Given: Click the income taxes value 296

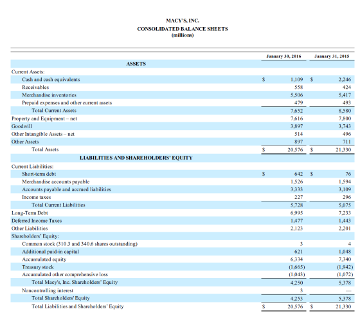Looking at the screenshot, I should 346,197.
